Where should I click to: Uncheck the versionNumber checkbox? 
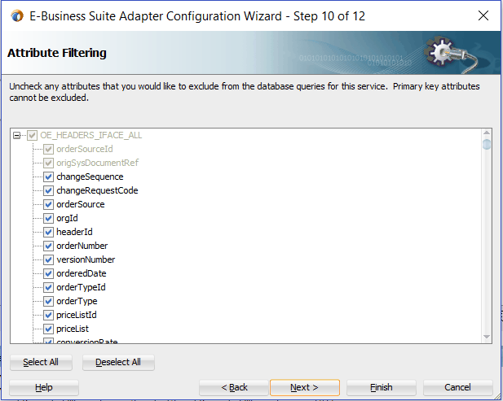48,259
